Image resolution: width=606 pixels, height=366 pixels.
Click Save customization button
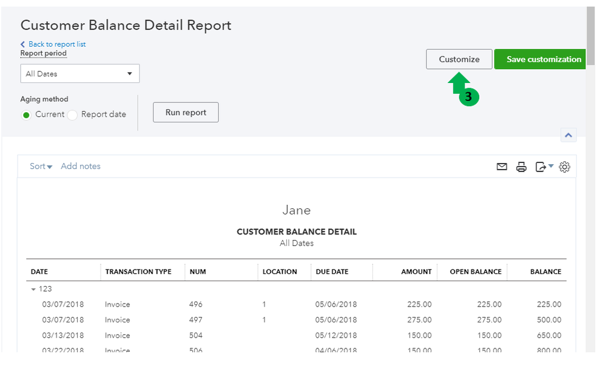pyautogui.click(x=540, y=59)
